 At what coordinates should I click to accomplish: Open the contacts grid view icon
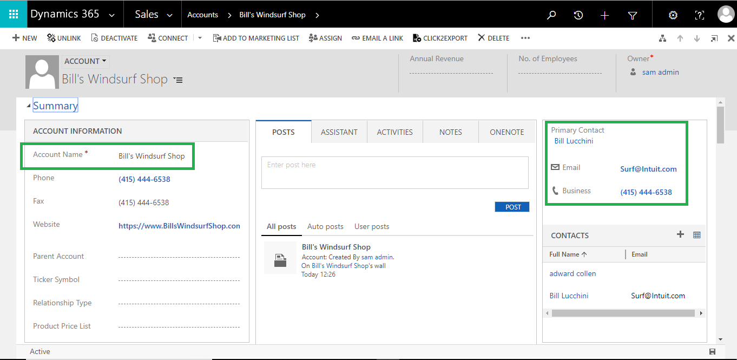tap(697, 235)
